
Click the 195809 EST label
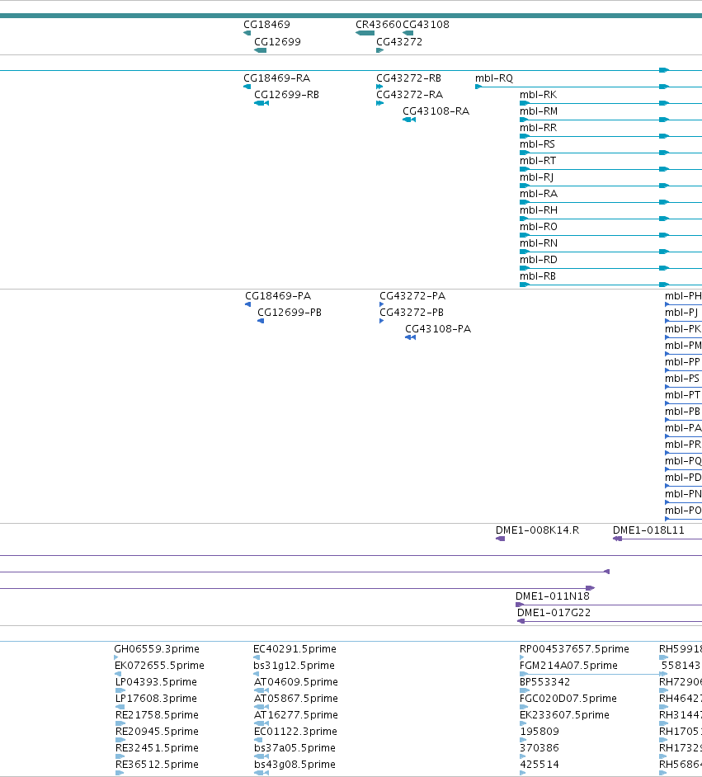click(x=539, y=732)
